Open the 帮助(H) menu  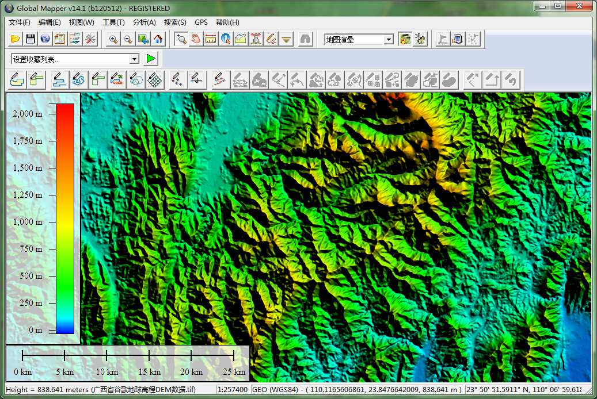pos(227,22)
